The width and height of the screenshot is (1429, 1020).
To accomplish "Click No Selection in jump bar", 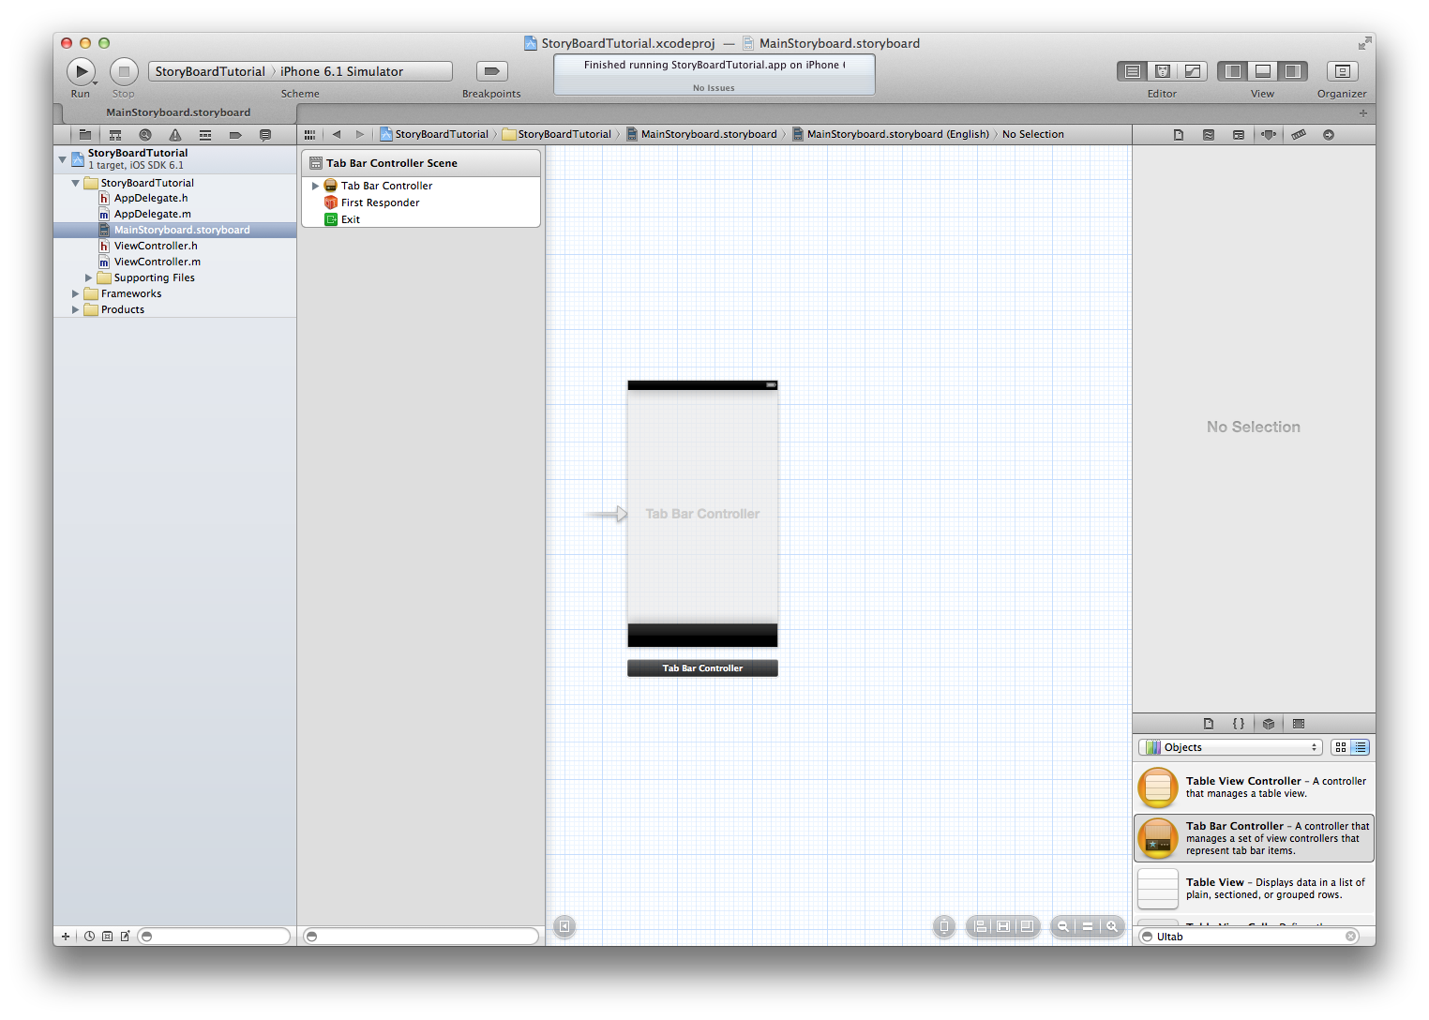I will click(1032, 134).
